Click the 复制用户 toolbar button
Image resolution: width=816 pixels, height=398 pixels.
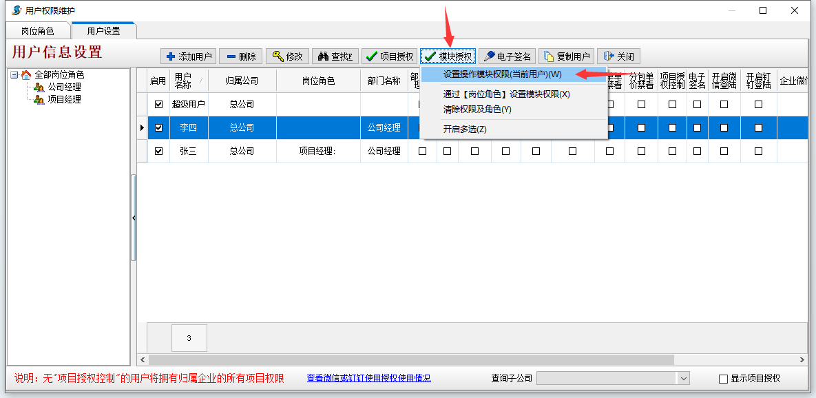tap(566, 56)
